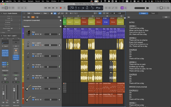Open the Editors via the scissors icon
This screenshot has width=171, height=107.
[26, 8]
